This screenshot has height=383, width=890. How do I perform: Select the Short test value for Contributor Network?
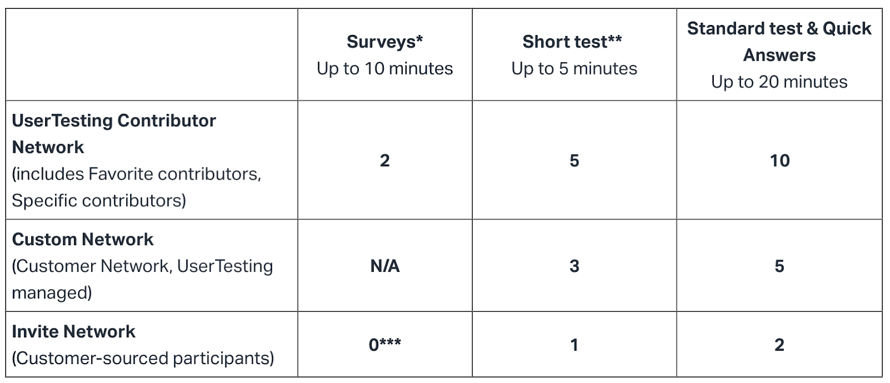click(x=574, y=161)
